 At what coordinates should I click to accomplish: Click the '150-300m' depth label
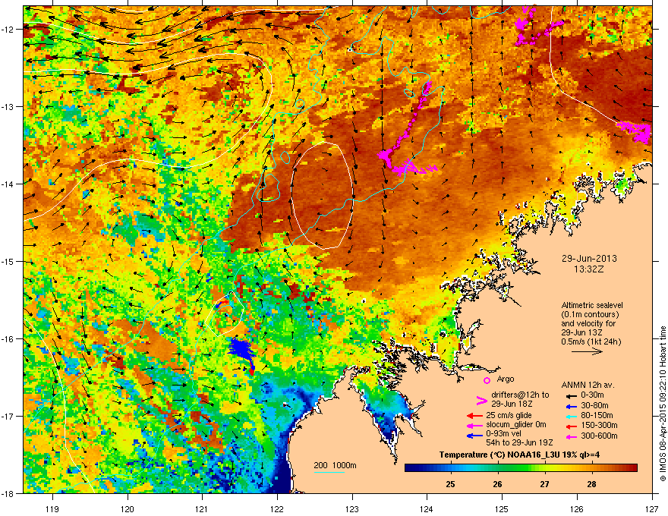point(599,425)
